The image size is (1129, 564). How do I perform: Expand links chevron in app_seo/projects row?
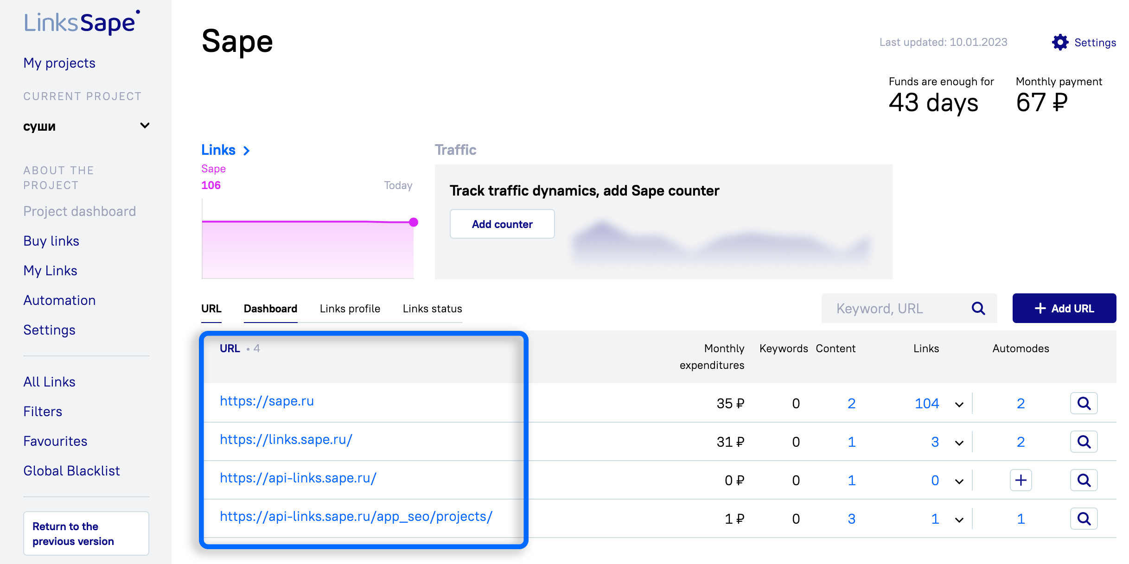click(x=959, y=520)
